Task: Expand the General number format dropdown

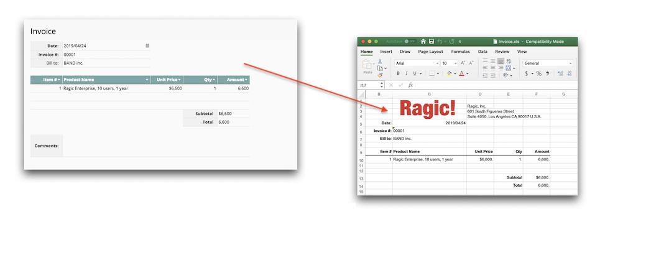Action: [570, 63]
